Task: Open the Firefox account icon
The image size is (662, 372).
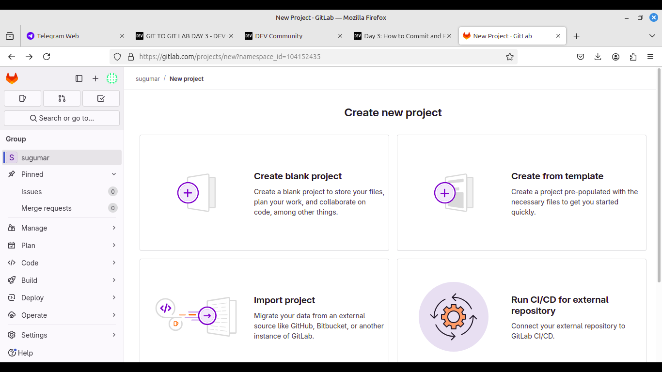Action: coord(615,57)
